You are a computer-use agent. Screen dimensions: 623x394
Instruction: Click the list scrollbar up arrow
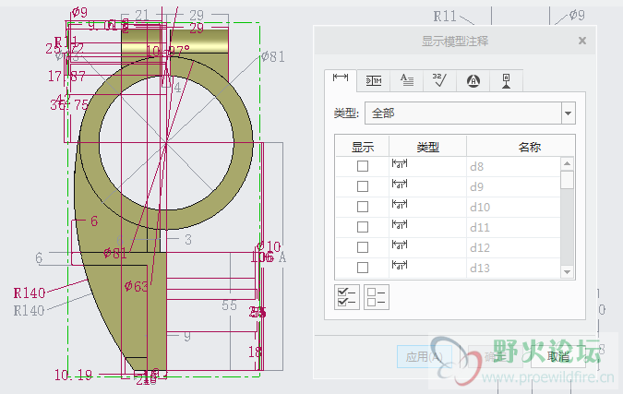[567, 163]
